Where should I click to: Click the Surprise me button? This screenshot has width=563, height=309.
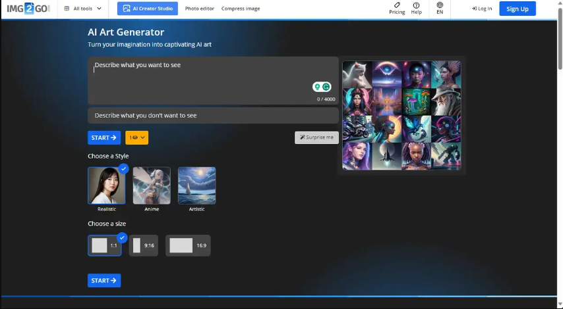(x=316, y=137)
